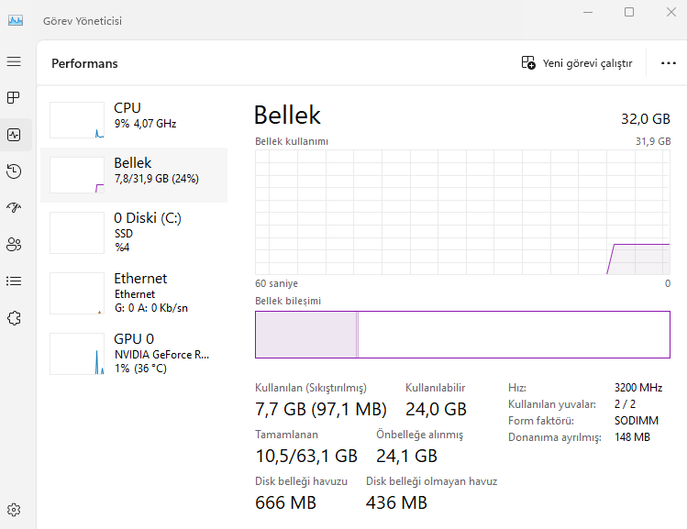Open the App history icon
Image resolution: width=687 pixels, height=529 pixels.
coord(14,171)
